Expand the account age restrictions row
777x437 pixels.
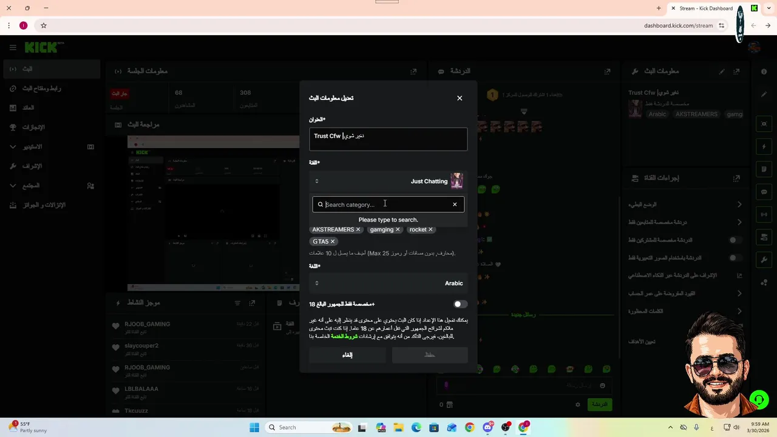click(x=685, y=293)
